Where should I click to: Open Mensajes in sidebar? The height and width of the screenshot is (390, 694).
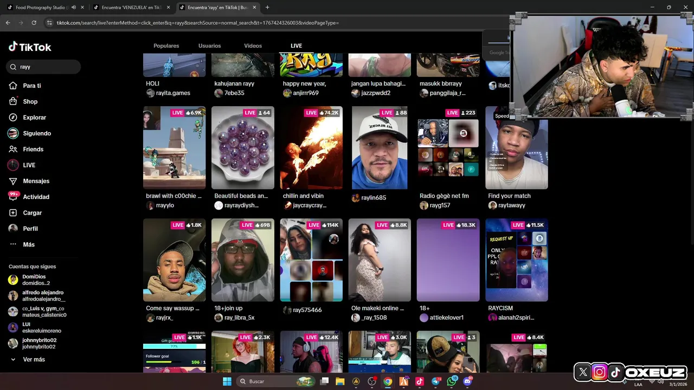tap(36, 181)
